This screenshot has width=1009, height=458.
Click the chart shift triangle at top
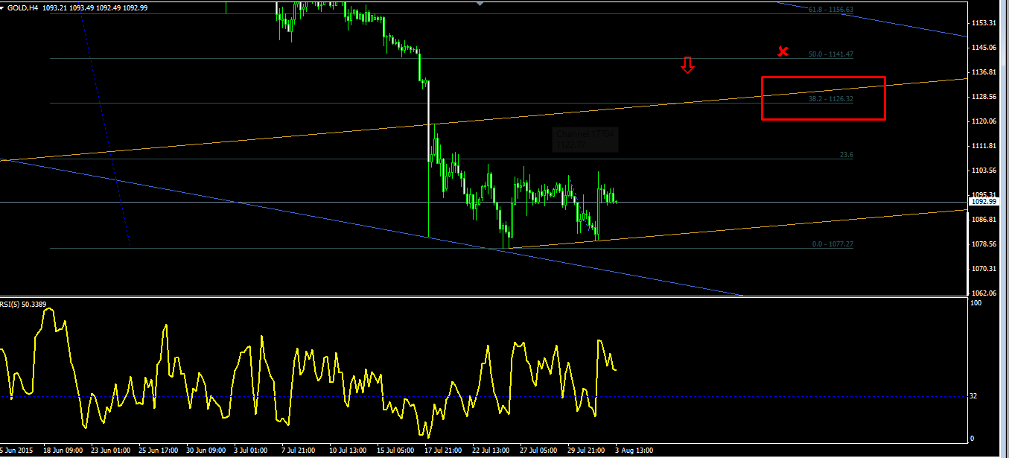[x=480, y=4]
